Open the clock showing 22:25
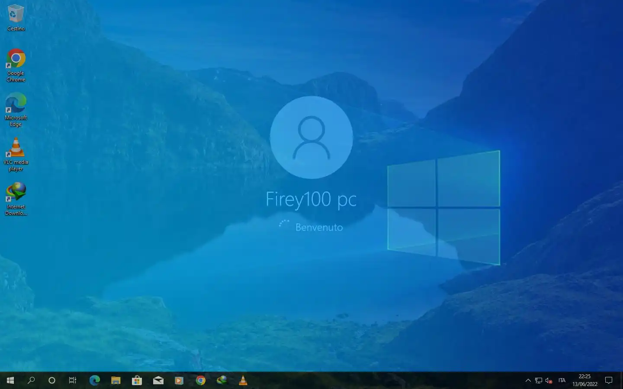Viewport: 623px width, 389px height. pos(584,380)
